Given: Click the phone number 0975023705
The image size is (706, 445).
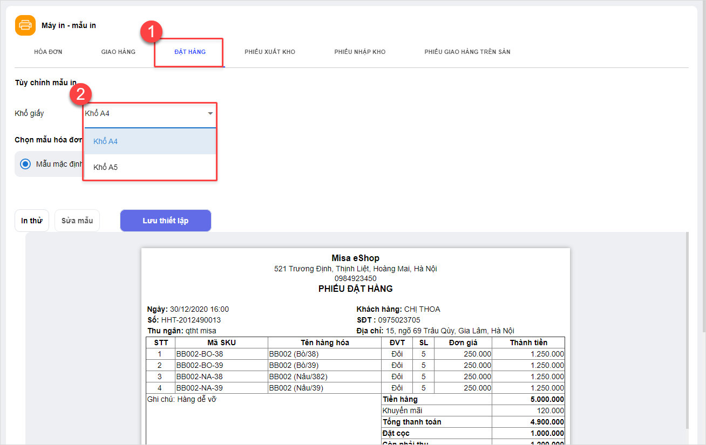Looking at the screenshot, I should click(399, 320).
